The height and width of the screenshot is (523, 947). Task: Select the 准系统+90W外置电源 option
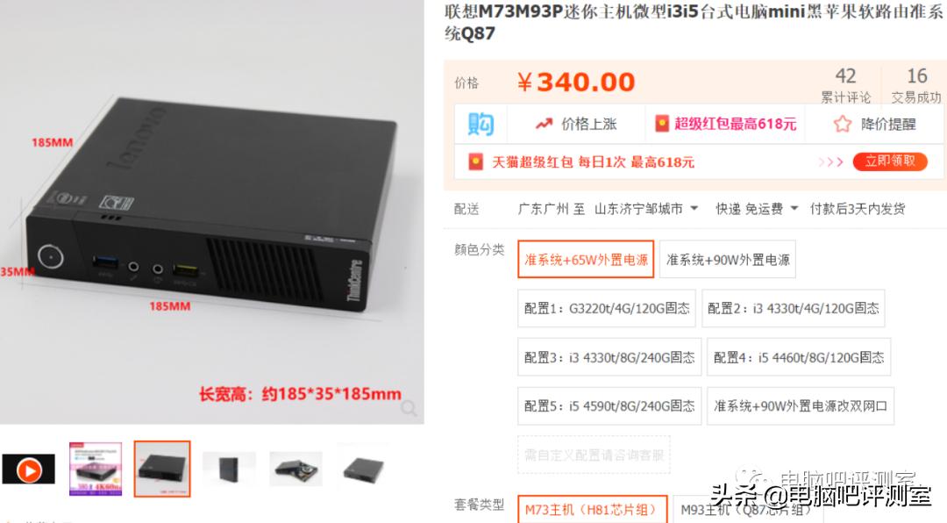coord(728,260)
